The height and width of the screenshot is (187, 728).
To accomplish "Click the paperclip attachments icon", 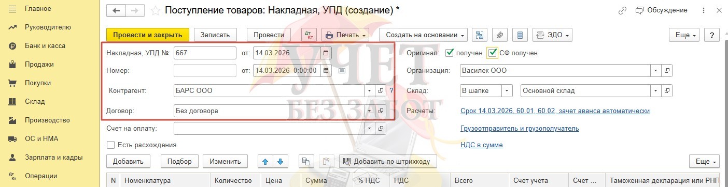I will tap(500, 35).
